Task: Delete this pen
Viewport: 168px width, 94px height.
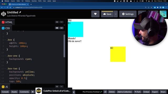Action: point(112,92)
